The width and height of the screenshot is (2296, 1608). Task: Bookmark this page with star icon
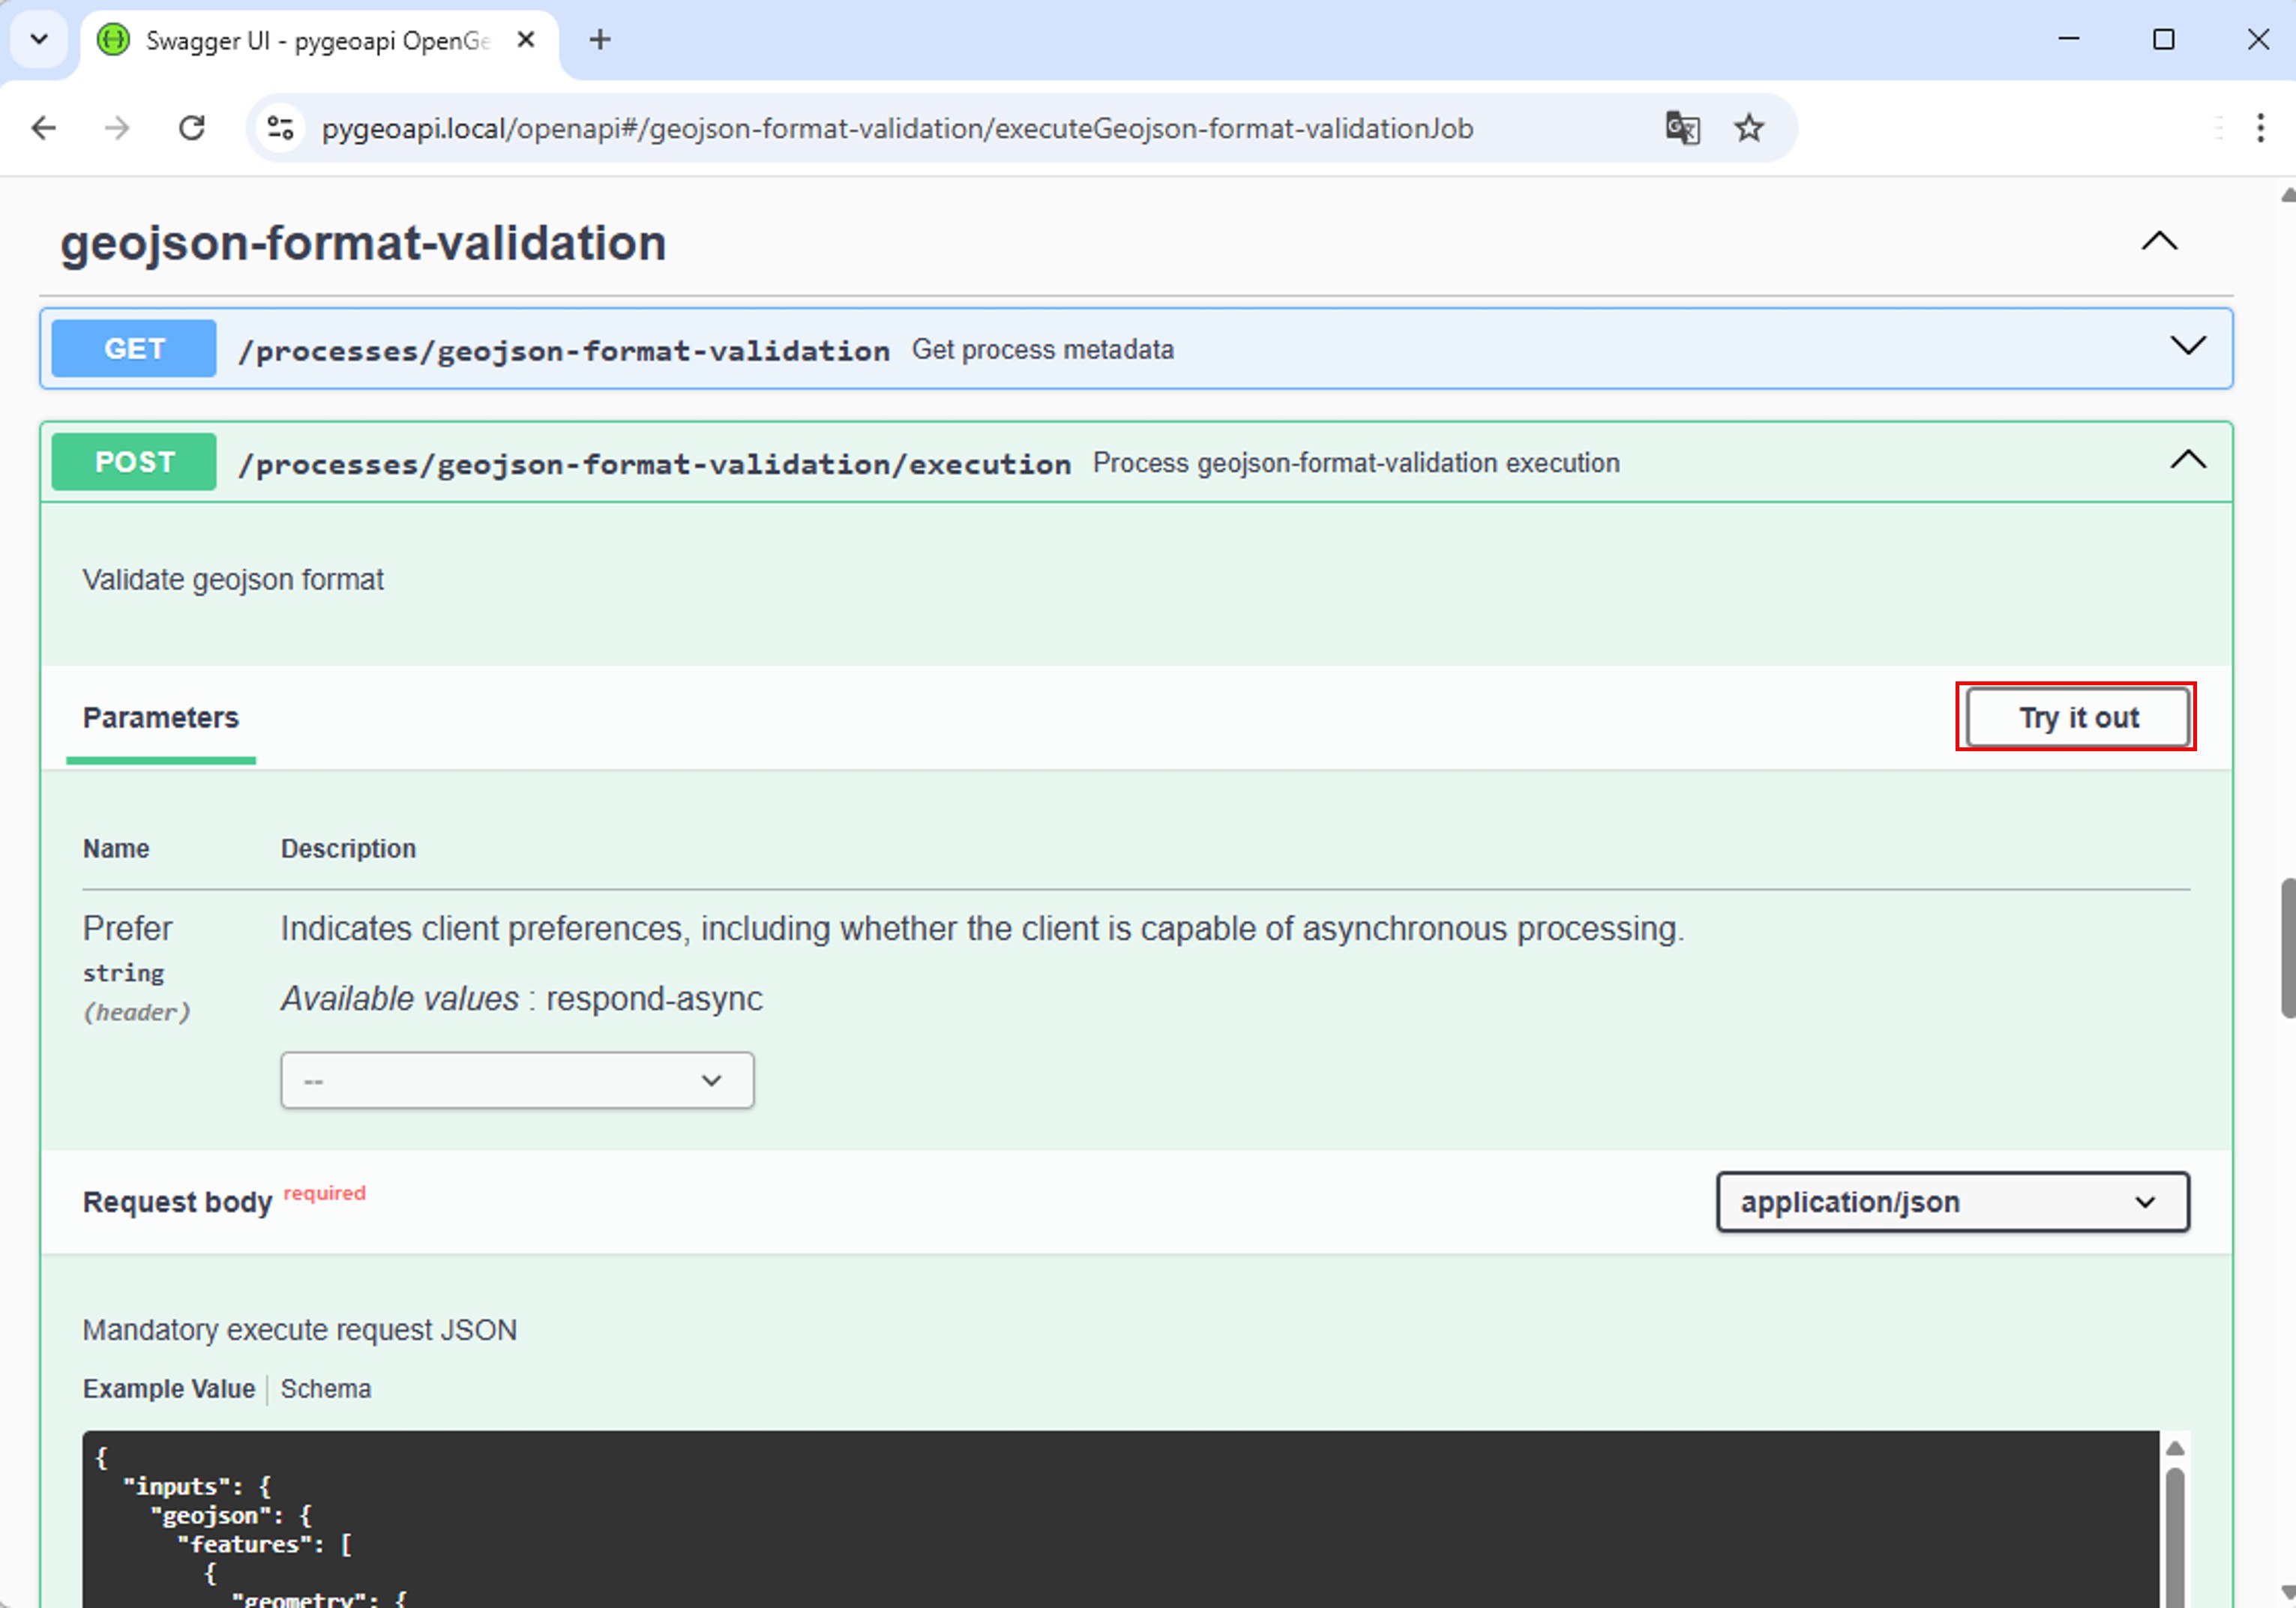click(x=1749, y=128)
